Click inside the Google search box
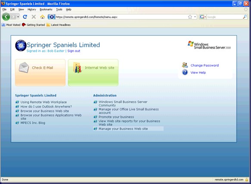This screenshot has height=184, width=251. [x=225, y=17]
